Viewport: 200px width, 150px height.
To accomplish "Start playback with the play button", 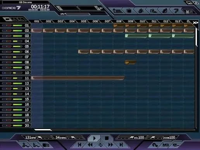I will [x=94, y=138].
